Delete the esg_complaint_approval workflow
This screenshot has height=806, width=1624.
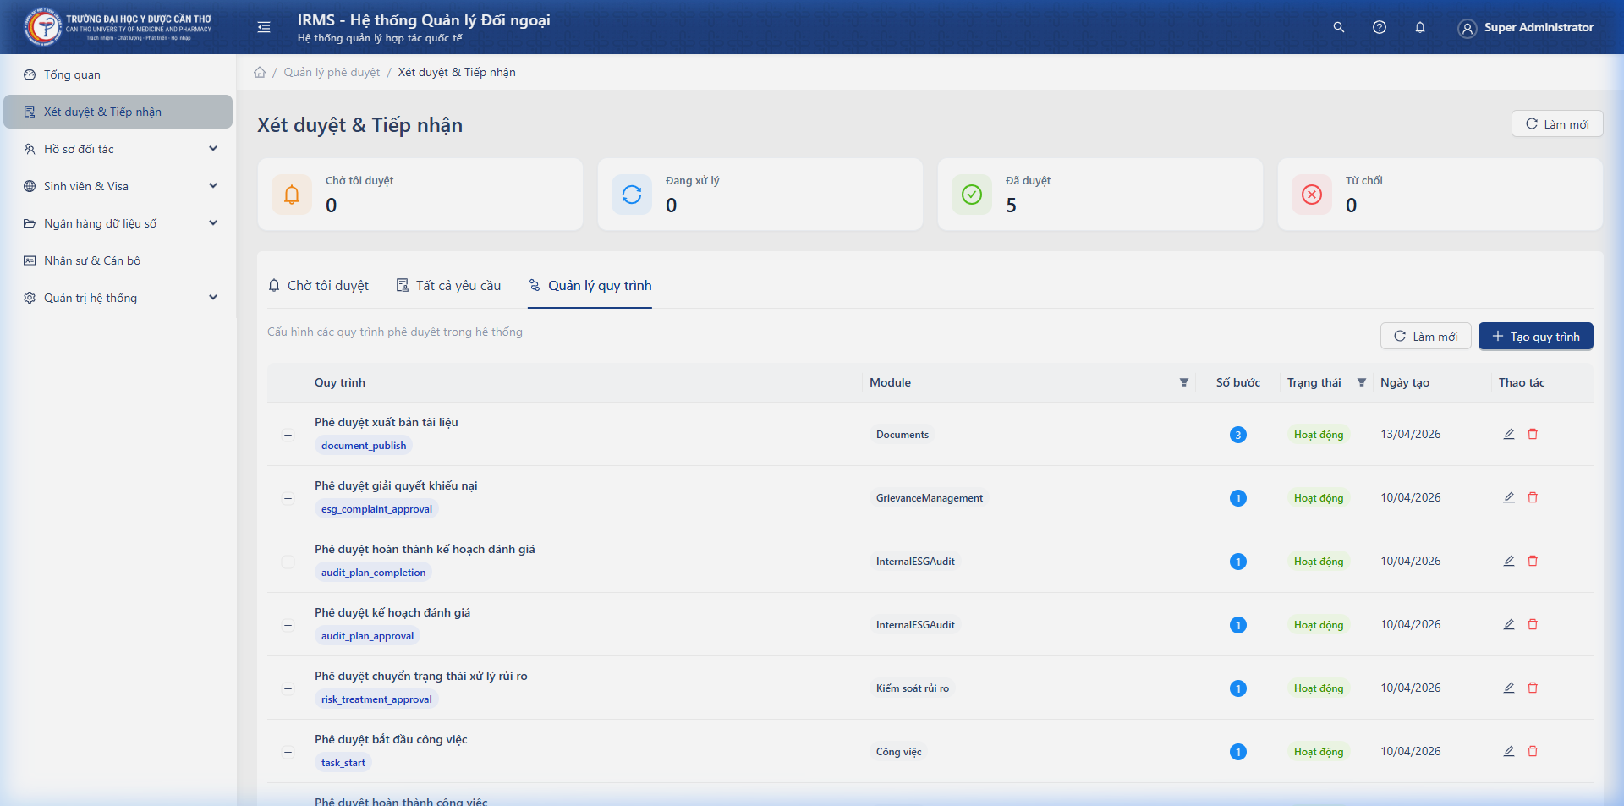click(1532, 497)
